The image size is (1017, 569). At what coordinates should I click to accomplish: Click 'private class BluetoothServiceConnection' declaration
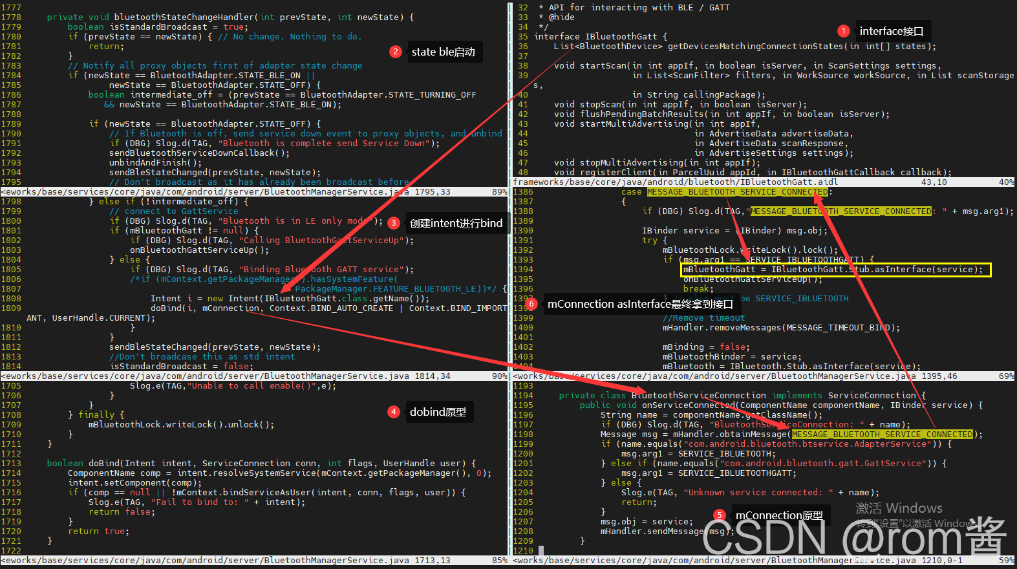coord(742,396)
